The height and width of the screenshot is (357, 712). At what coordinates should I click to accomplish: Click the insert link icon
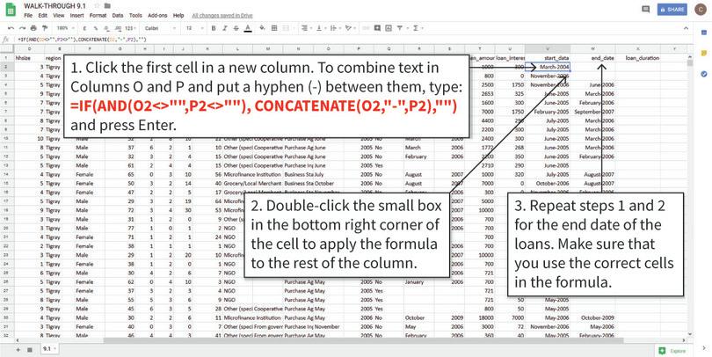coord(366,28)
